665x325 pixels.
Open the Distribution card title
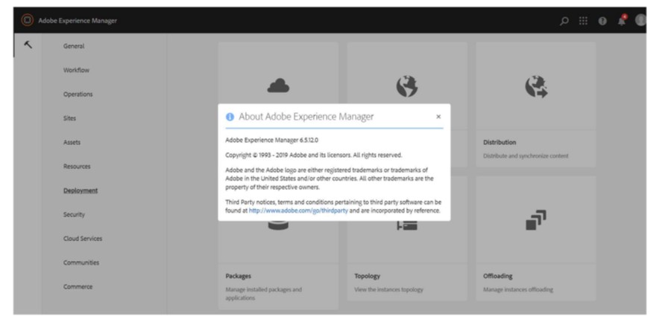(499, 143)
